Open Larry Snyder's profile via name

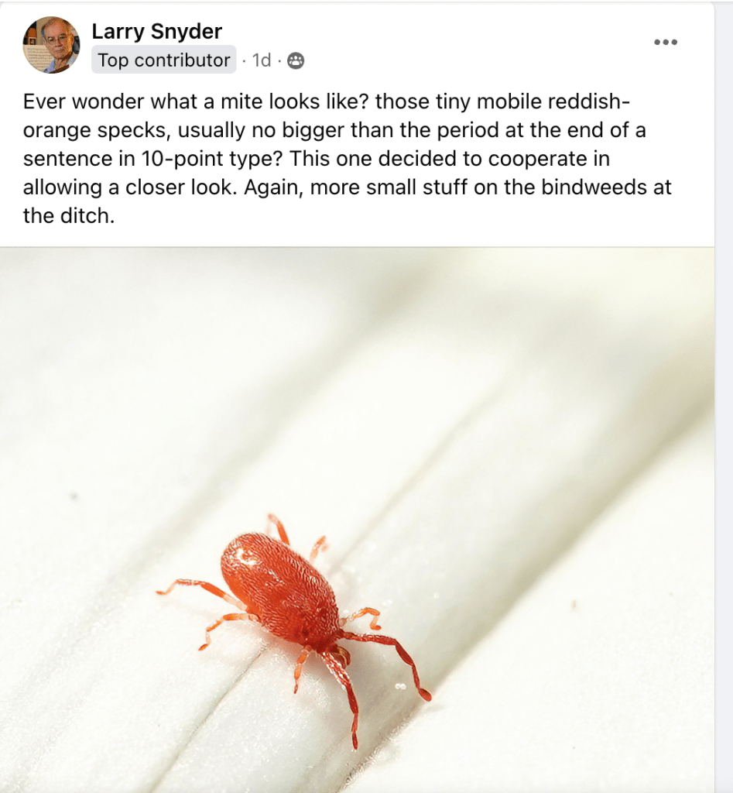tap(156, 31)
